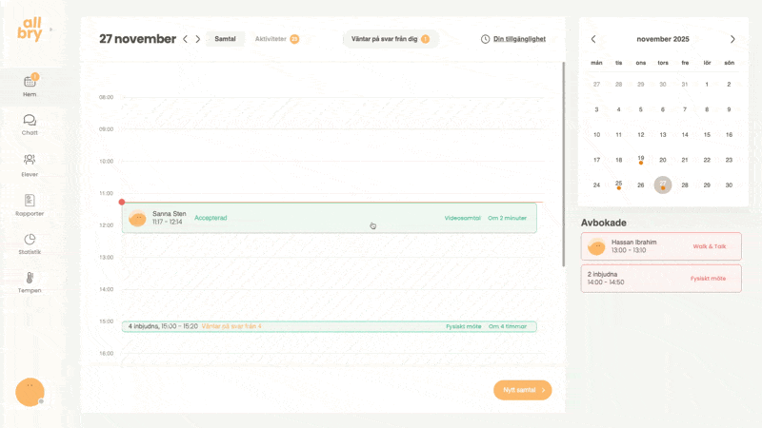This screenshot has width=762, height=428.
Task: Click the Väntar på svar från dig filter
Action: (391, 39)
